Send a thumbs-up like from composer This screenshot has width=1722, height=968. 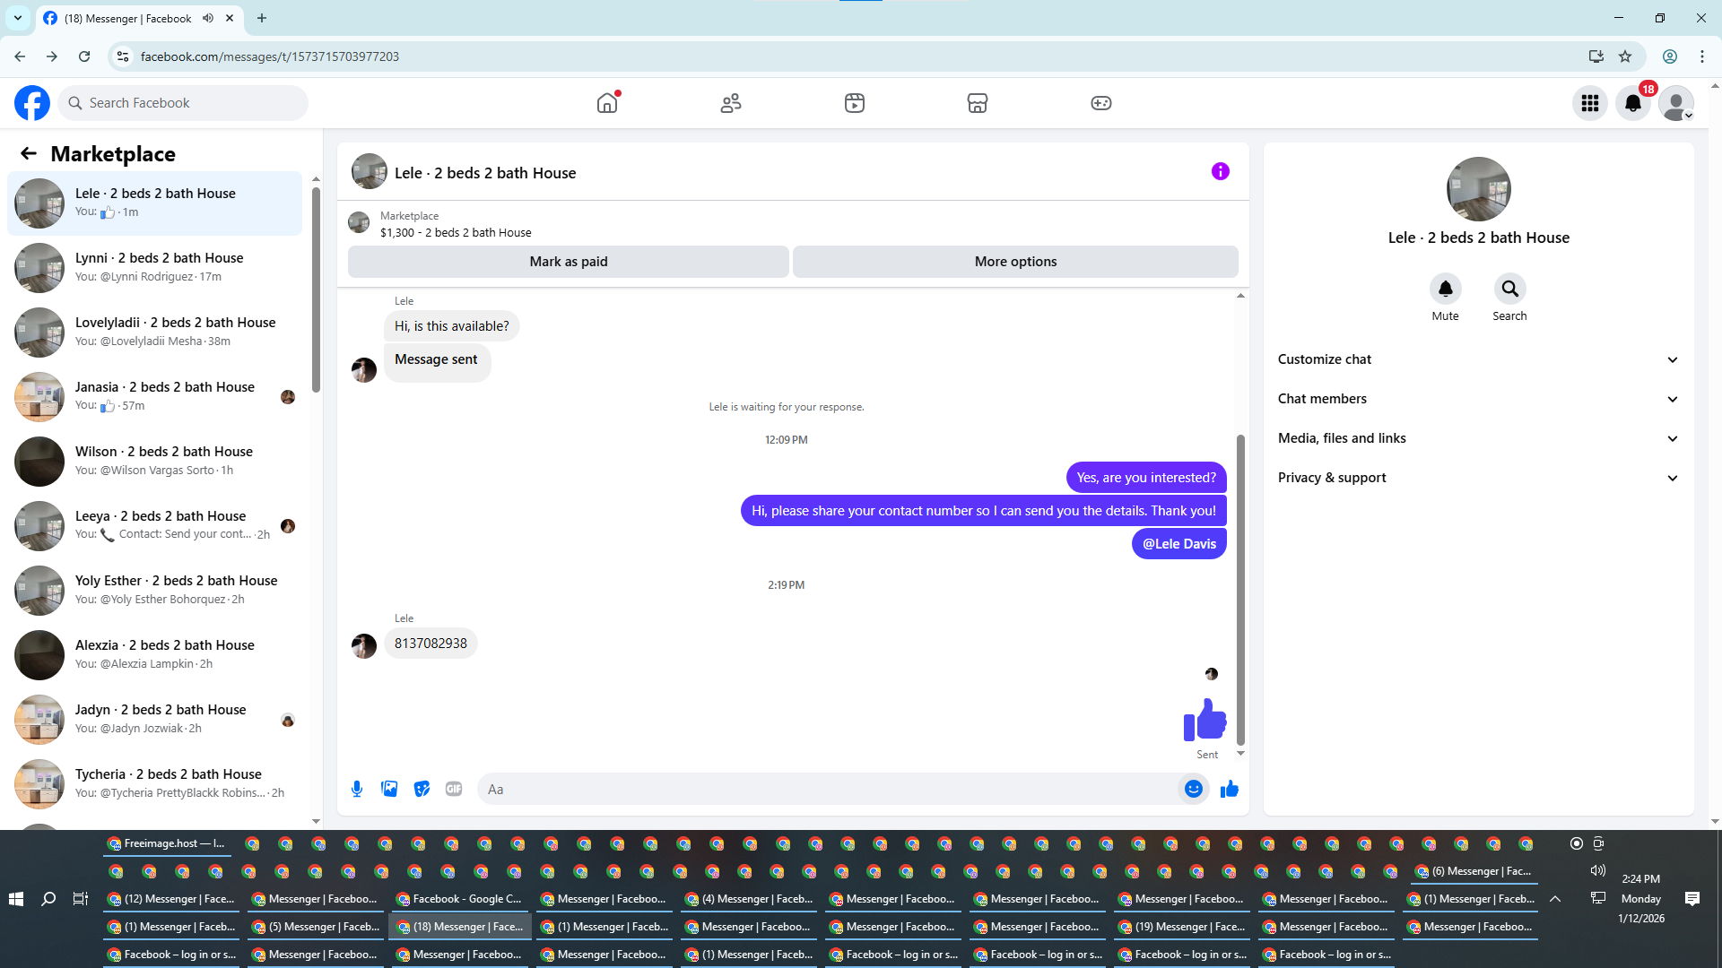(1229, 789)
